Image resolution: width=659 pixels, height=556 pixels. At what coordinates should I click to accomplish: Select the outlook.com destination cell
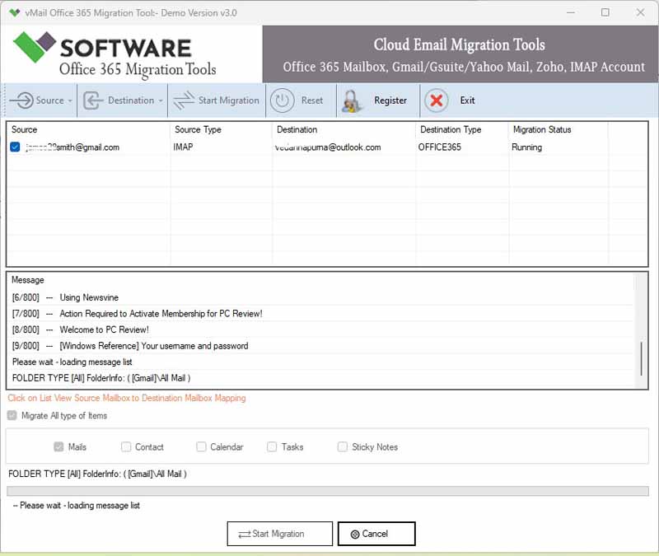pos(328,147)
